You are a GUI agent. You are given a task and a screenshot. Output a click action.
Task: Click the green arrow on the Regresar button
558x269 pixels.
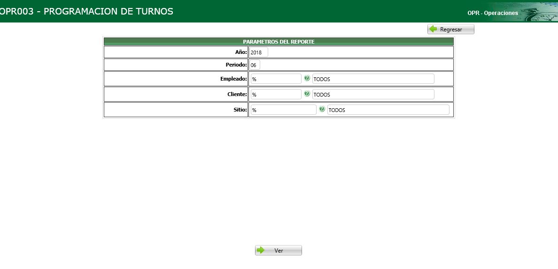(433, 29)
